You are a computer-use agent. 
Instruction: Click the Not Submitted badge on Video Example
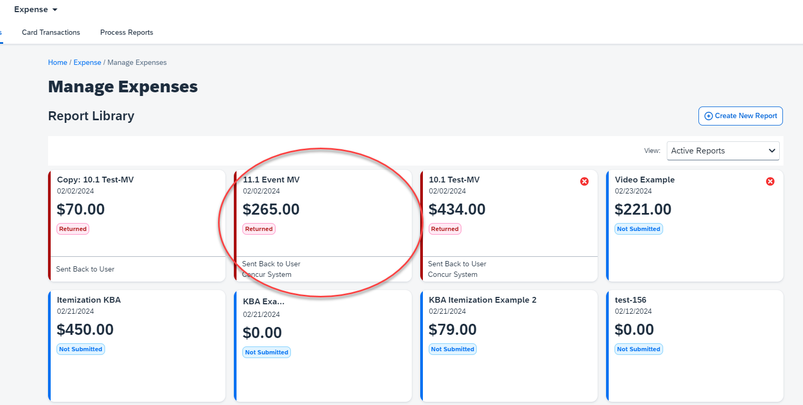click(x=638, y=229)
